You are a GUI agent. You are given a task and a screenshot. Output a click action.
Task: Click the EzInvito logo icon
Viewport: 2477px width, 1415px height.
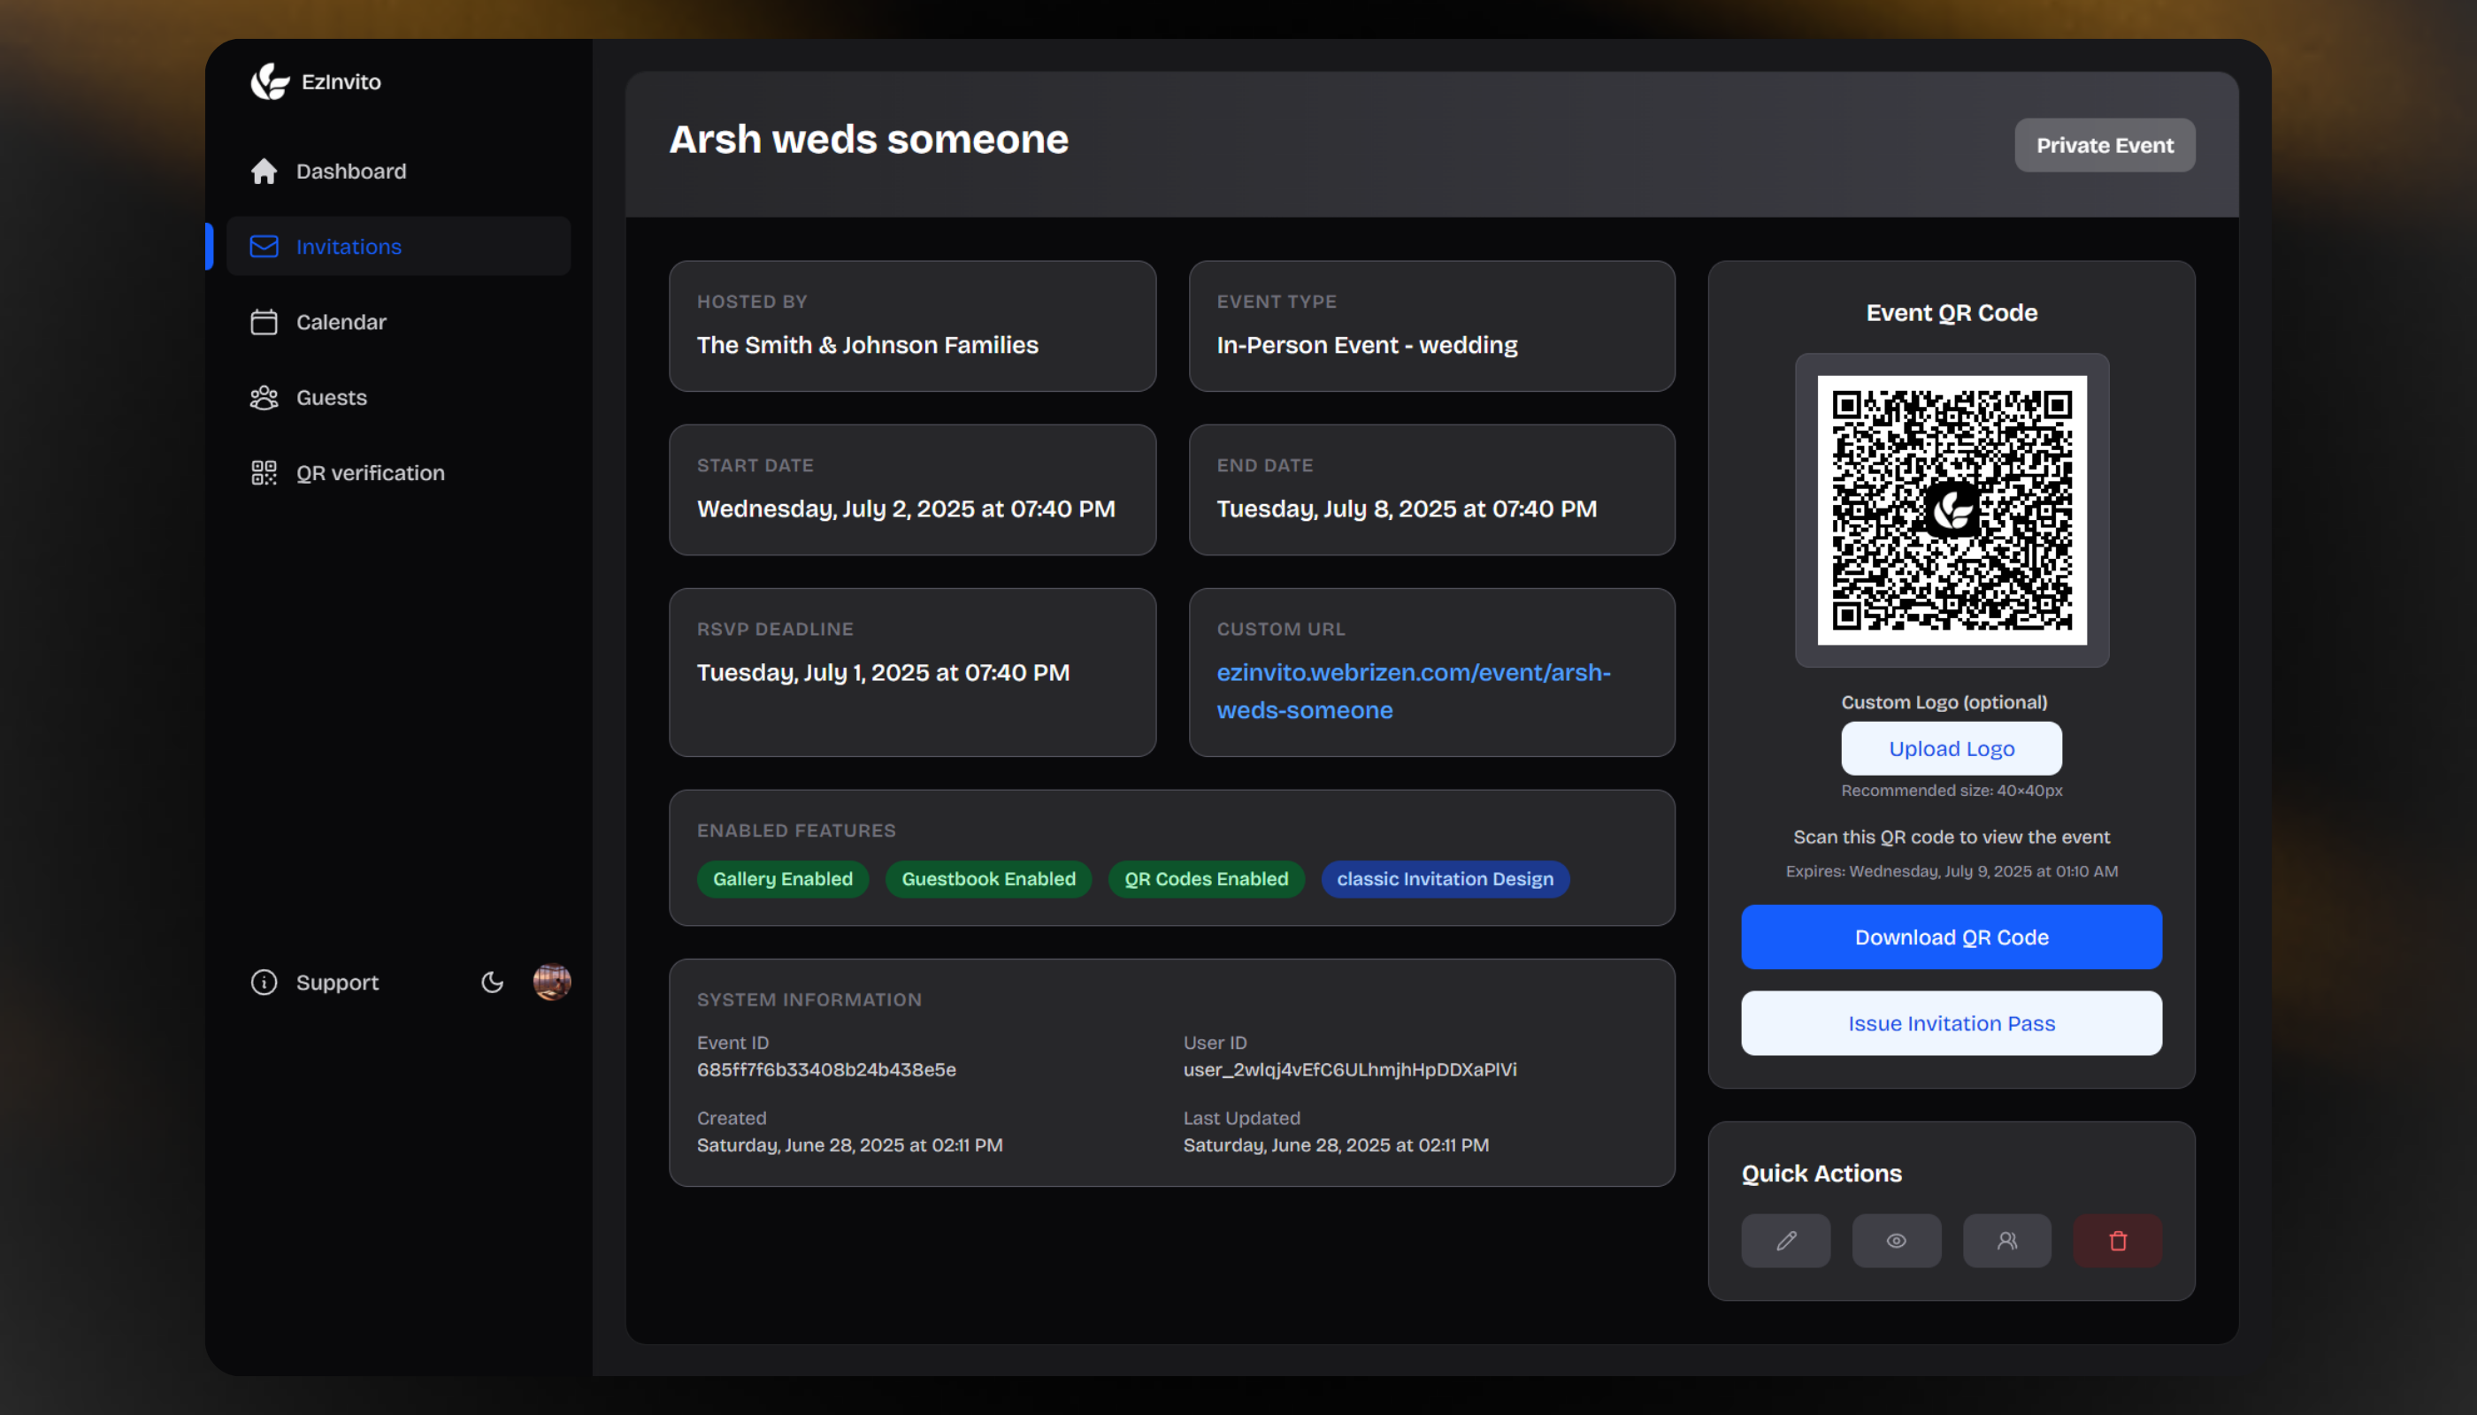269,81
